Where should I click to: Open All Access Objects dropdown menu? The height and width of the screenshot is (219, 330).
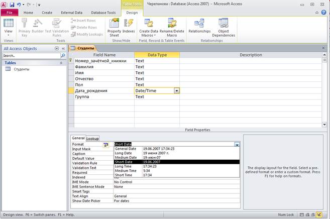click(57, 48)
